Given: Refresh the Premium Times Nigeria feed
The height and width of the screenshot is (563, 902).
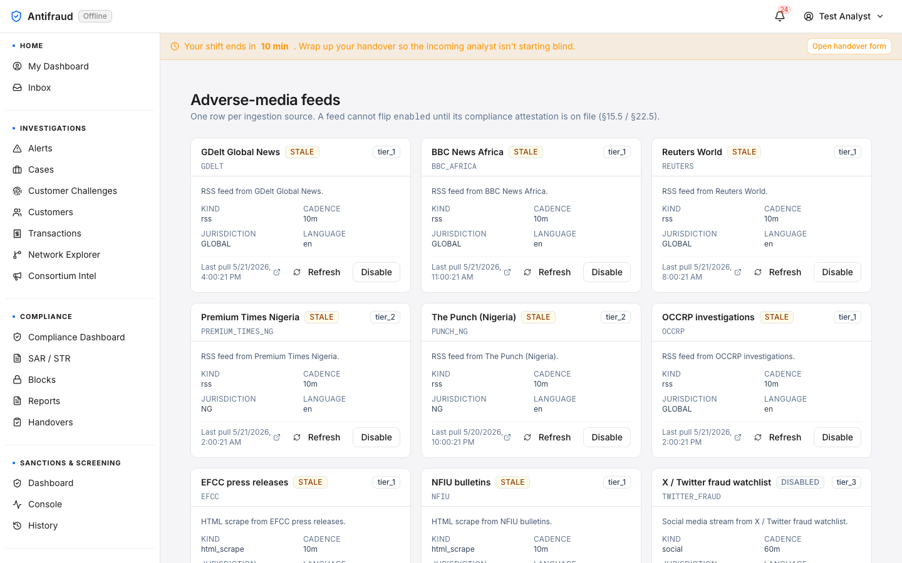Looking at the screenshot, I should (317, 437).
